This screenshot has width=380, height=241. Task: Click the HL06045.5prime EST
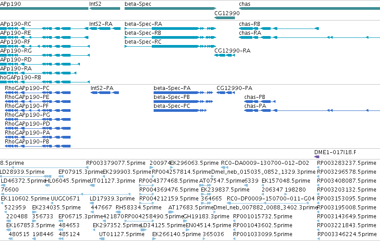(x=67, y=181)
